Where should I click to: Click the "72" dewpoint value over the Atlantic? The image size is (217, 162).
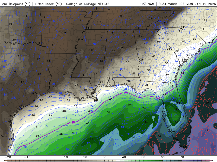[206, 130]
